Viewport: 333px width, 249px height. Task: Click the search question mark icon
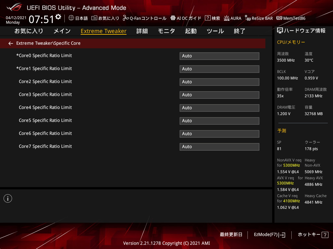(207, 18)
